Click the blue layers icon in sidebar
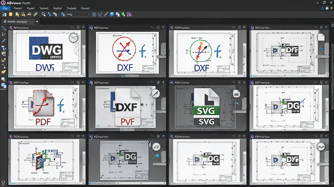This screenshot has width=334, height=187. pos(4,48)
